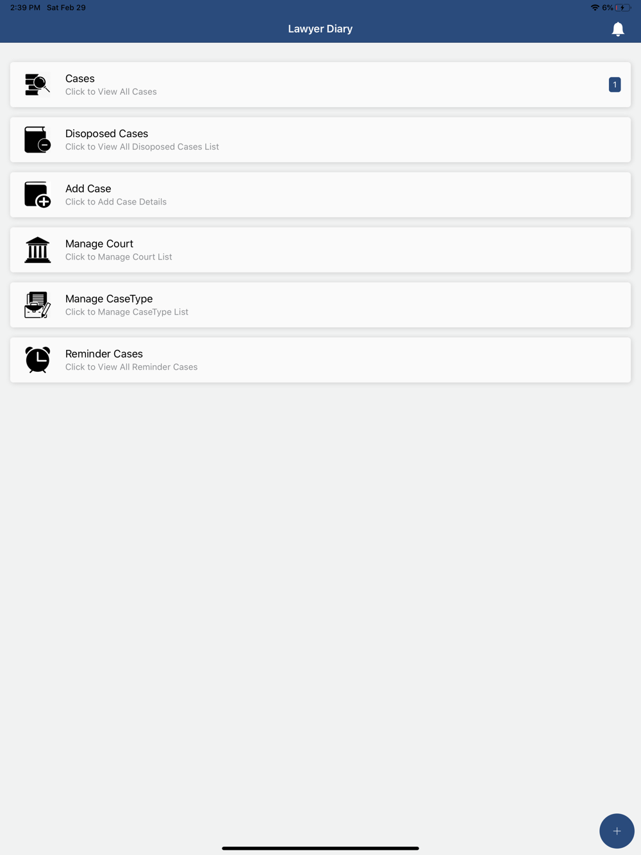Open the Cases menu title
The height and width of the screenshot is (855, 641).
[80, 78]
